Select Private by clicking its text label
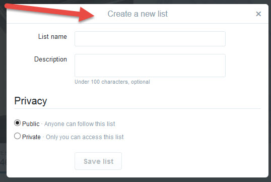This screenshot has height=182, width=271. pos(31,137)
